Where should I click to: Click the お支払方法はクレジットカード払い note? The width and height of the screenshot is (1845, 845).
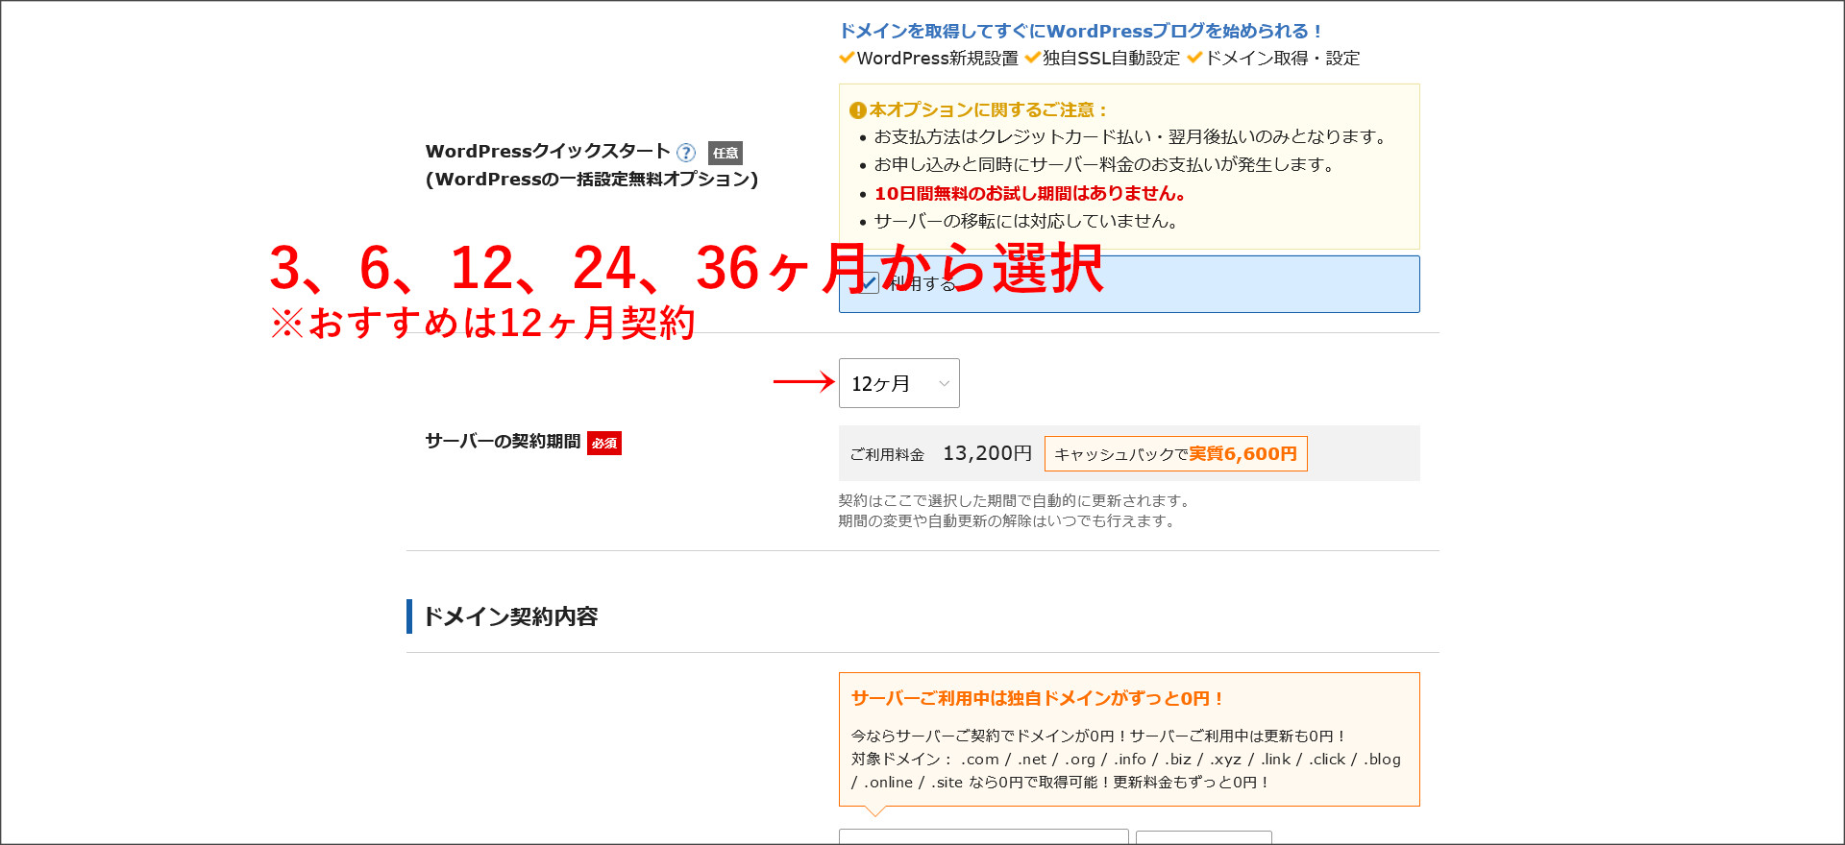(1132, 137)
